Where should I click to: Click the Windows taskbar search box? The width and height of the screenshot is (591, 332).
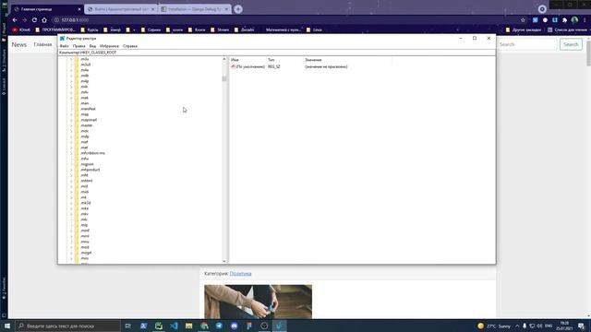pos(68,326)
